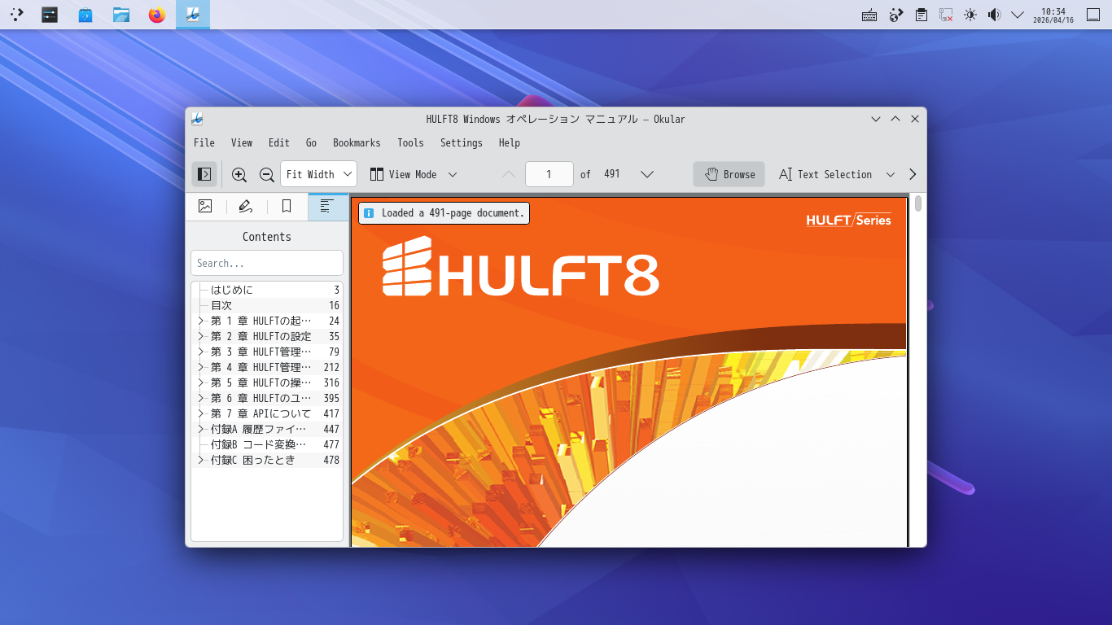Switch to the Annotations sidebar tab

pos(246,207)
